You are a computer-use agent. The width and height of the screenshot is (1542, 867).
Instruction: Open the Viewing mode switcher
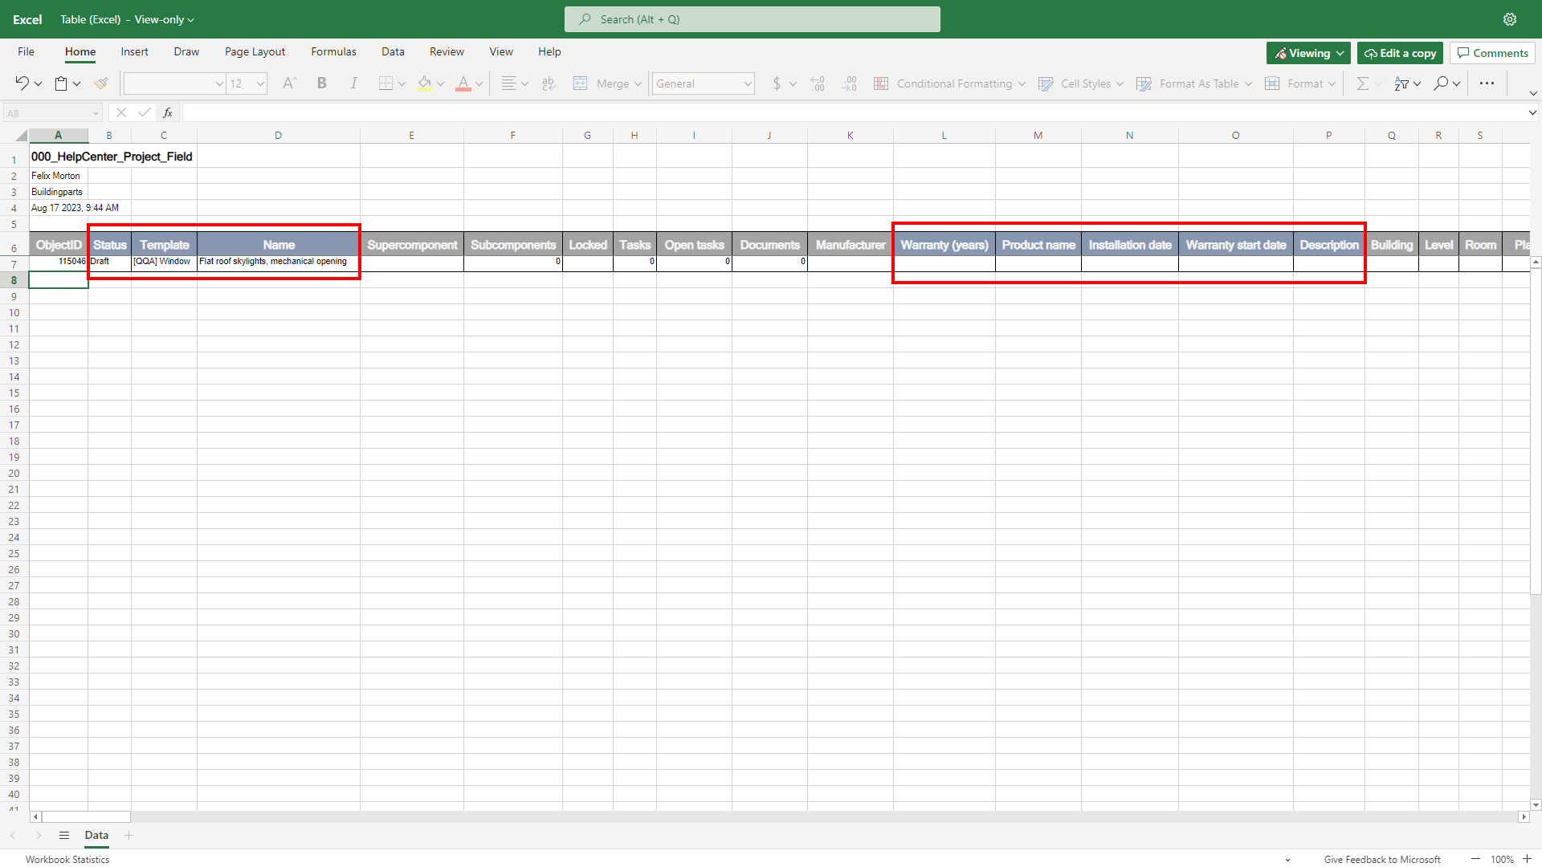point(1308,53)
